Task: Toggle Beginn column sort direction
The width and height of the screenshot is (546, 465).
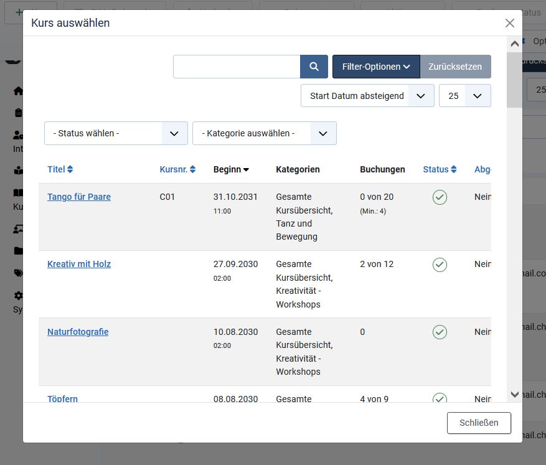Action: pos(231,169)
